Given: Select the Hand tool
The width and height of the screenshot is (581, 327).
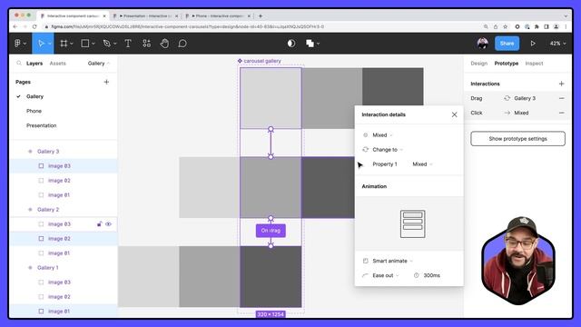Looking at the screenshot, I should (x=164, y=44).
